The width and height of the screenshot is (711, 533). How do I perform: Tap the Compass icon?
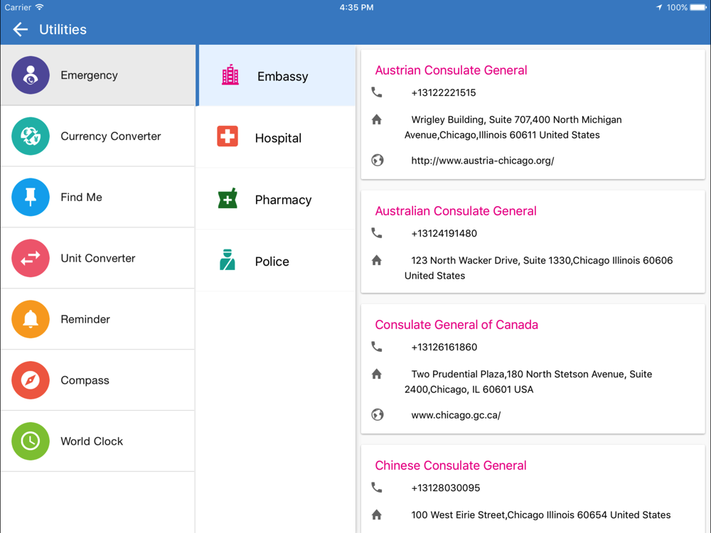pyautogui.click(x=31, y=380)
